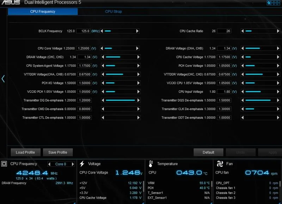Decrease Transmitter DQS De-emphasis left arrow
The height and width of the screenshot is (204, 282).
click(243, 100)
